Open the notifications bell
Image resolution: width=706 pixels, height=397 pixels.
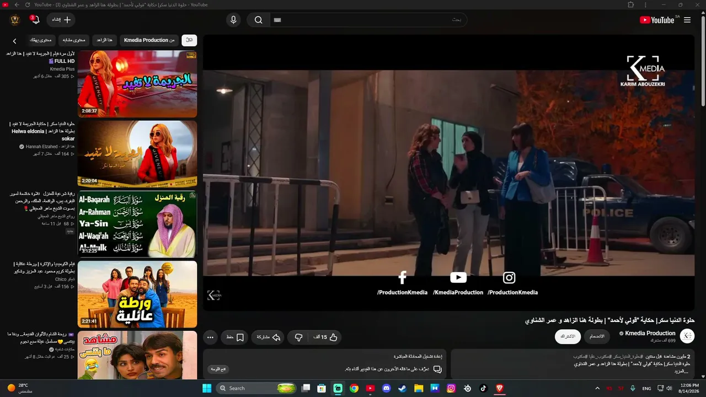(x=35, y=20)
